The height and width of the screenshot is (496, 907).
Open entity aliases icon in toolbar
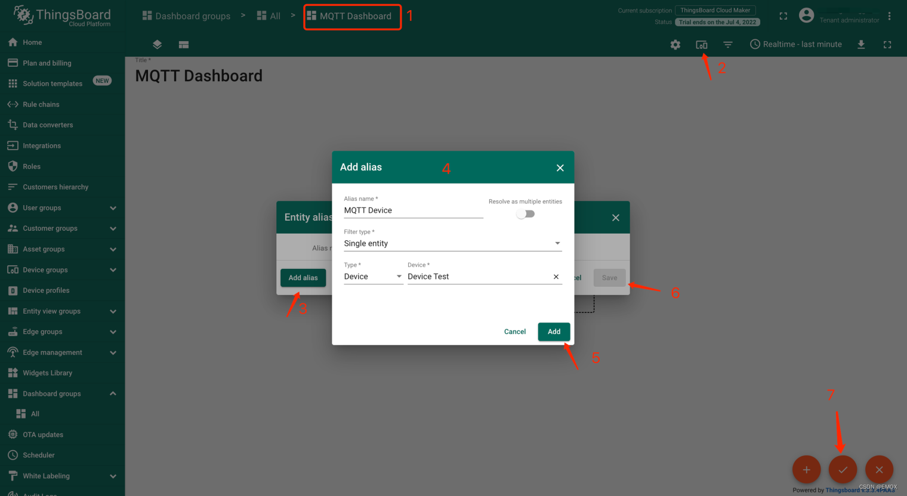(x=702, y=45)
